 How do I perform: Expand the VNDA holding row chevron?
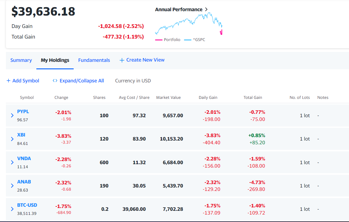point(12,162)
